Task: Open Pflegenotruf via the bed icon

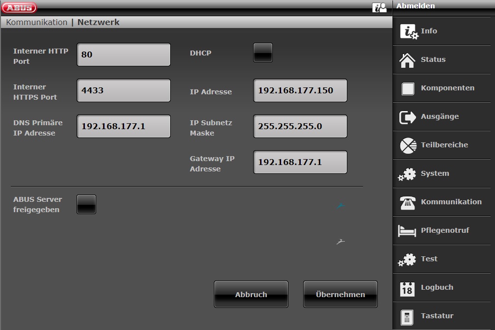Action: coord(407,231)
